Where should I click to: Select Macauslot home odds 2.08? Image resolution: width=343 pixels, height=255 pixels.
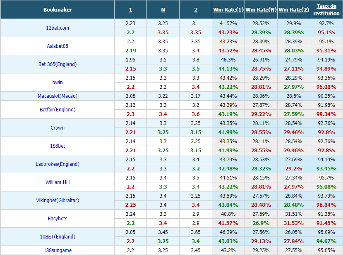130,96
